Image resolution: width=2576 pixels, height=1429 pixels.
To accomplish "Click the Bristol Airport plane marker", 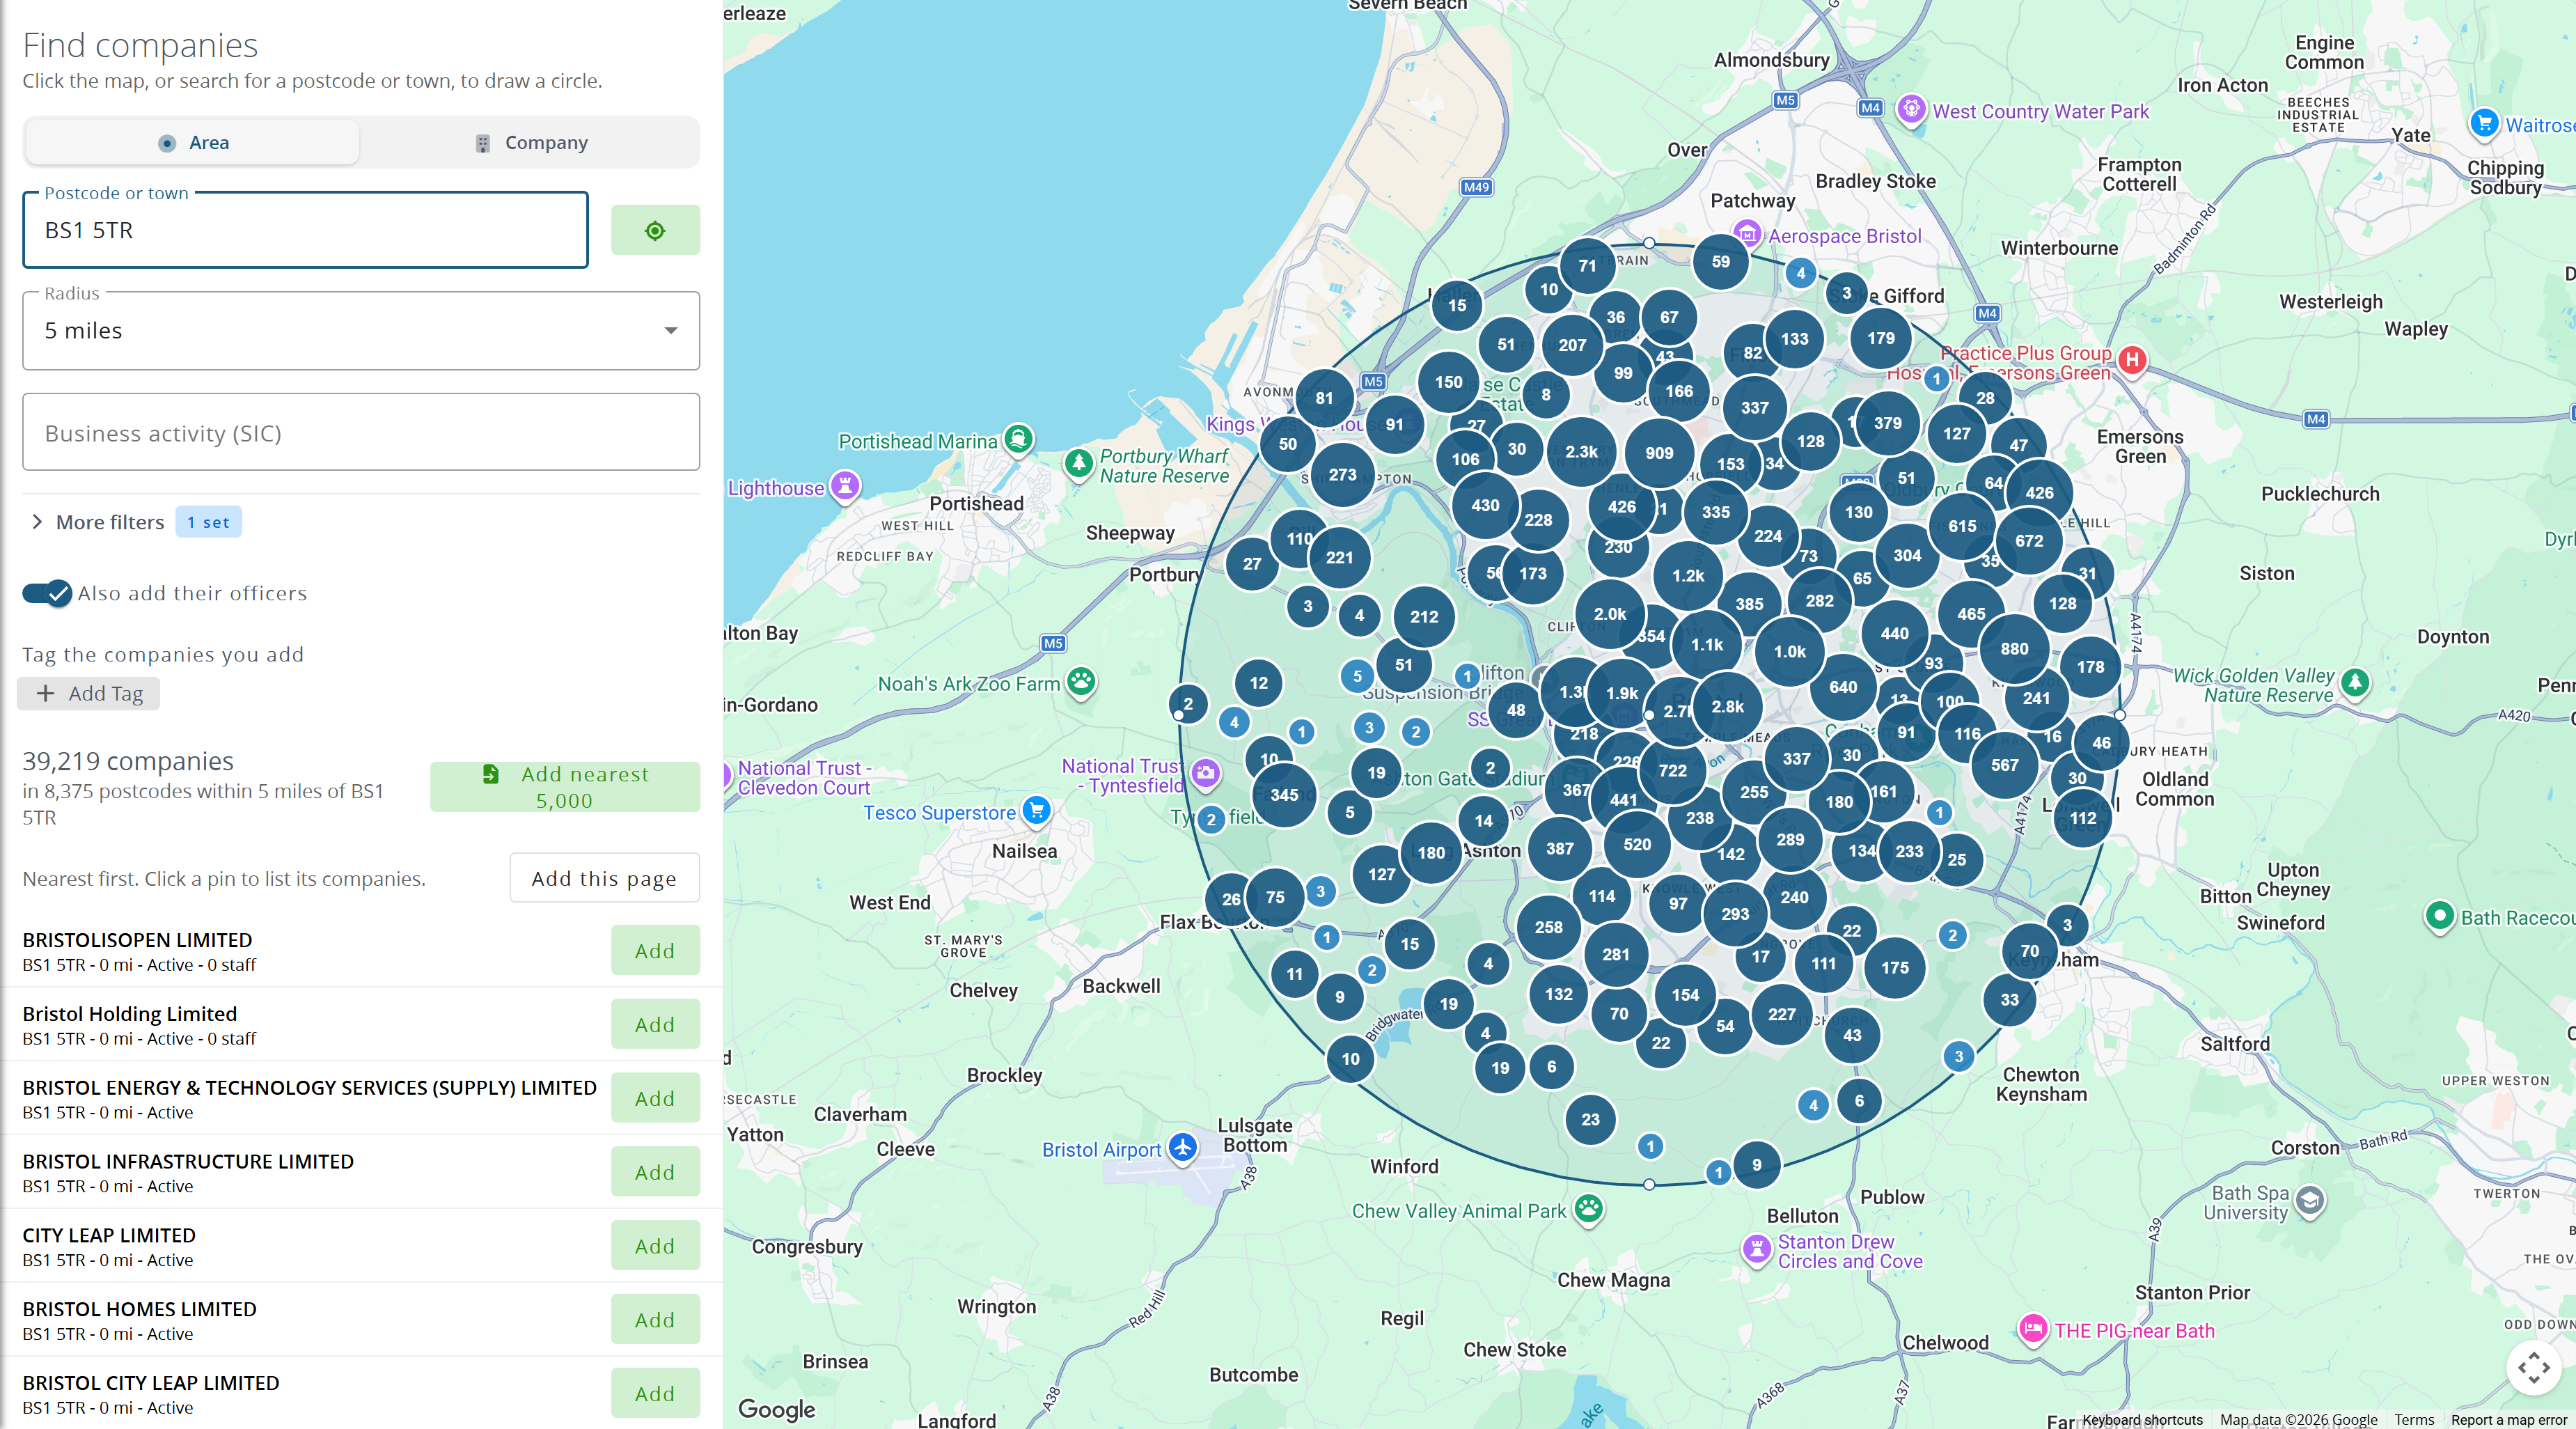I will pyautogui.click(x=1183, y=1148).
